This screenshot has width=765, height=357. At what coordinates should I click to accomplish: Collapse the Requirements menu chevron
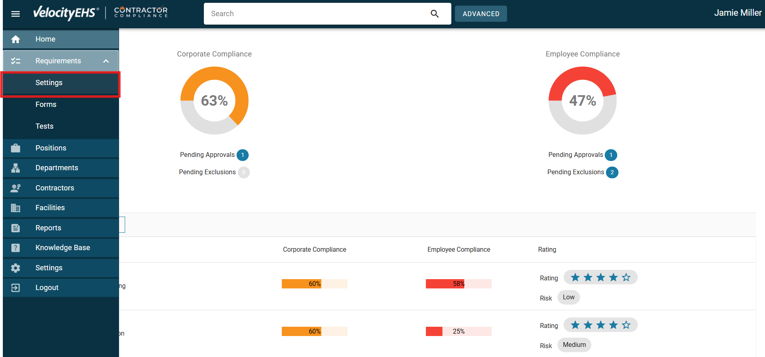click(106, 61)
